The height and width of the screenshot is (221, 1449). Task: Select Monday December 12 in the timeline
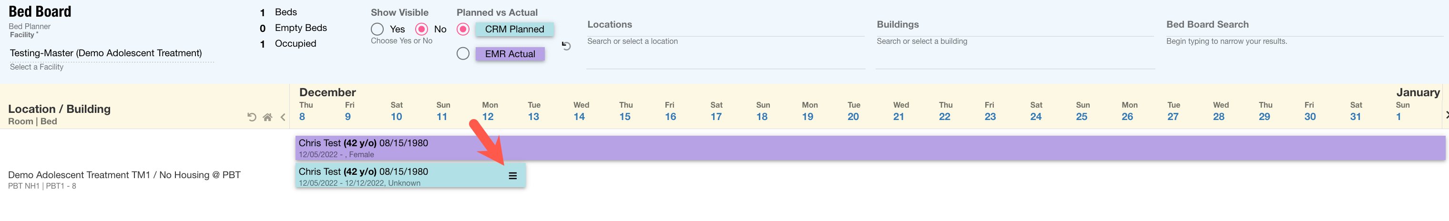pos(488,112)
